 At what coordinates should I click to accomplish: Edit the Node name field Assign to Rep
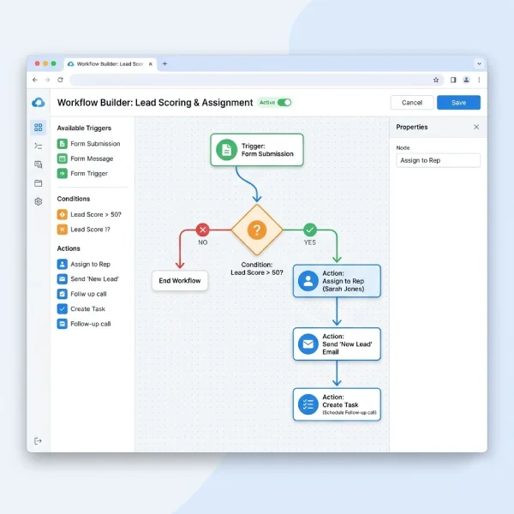tap(439, 161)
